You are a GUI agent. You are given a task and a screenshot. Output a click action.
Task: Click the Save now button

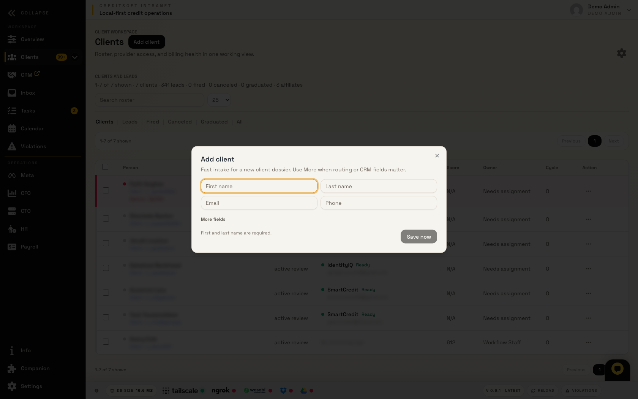tap(418, 237)
